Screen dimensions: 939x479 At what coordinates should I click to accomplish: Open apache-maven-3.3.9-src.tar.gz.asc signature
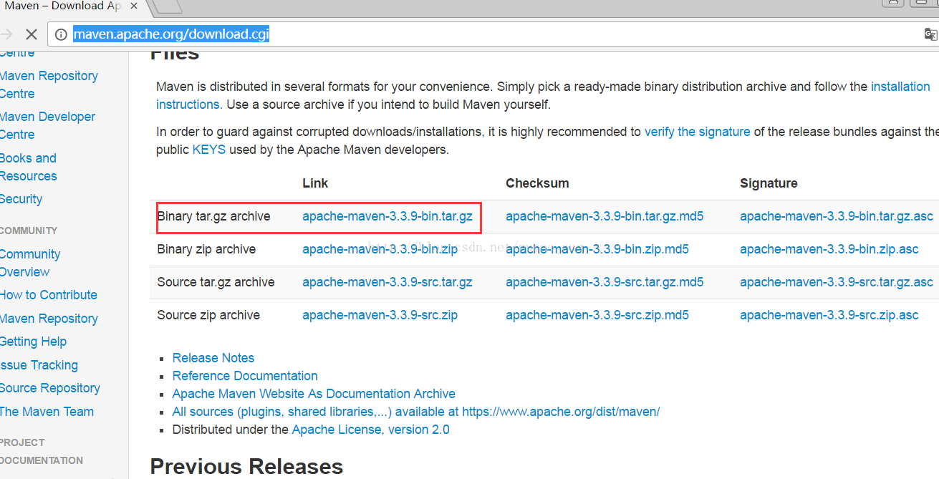click(x=836, y=282)
